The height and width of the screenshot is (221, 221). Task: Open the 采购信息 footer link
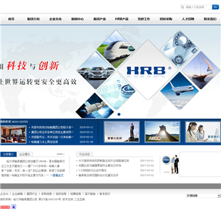47,194
